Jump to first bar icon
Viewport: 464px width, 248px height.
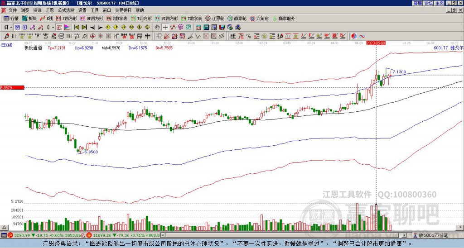coord(76,28)
